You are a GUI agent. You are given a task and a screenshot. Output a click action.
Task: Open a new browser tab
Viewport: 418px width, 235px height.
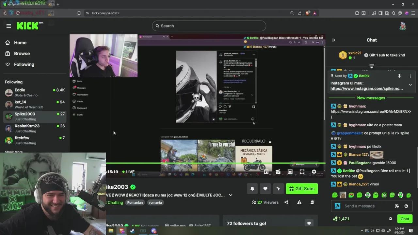click(58, 4)
